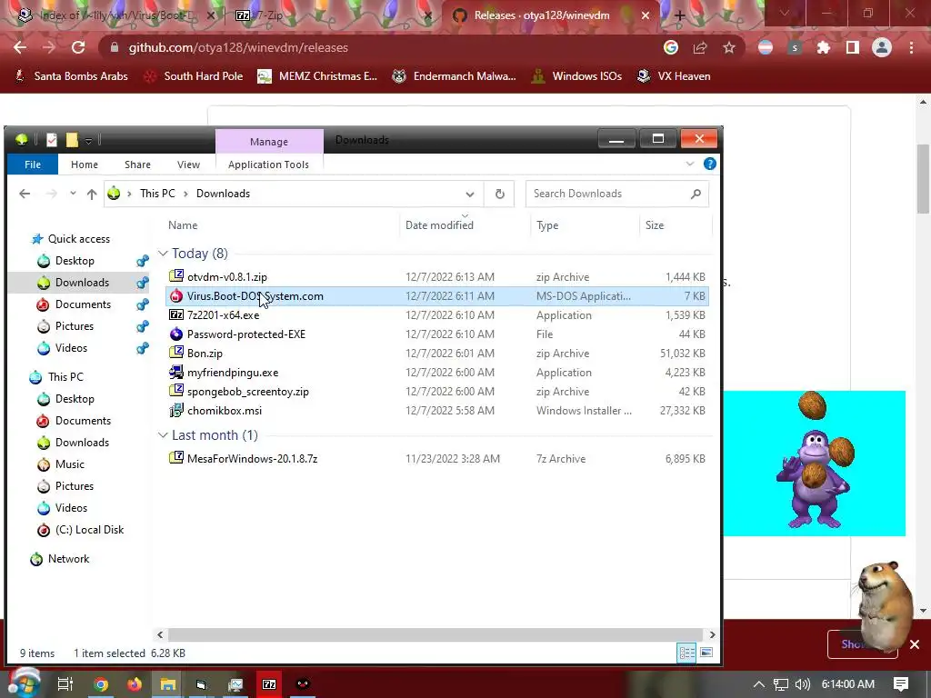Open the Home ribbon tab
The height and width of the screenshot is (698, 931).
[85, 165]
